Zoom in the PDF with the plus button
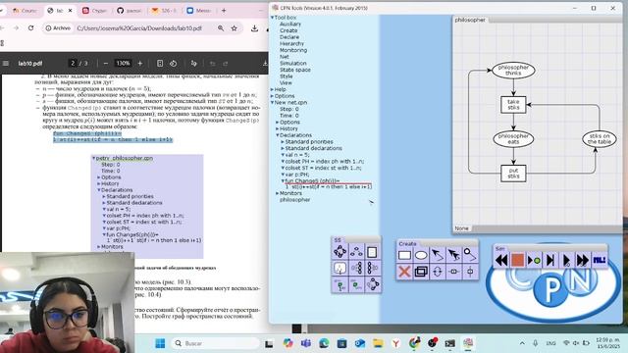 (139, 63)
